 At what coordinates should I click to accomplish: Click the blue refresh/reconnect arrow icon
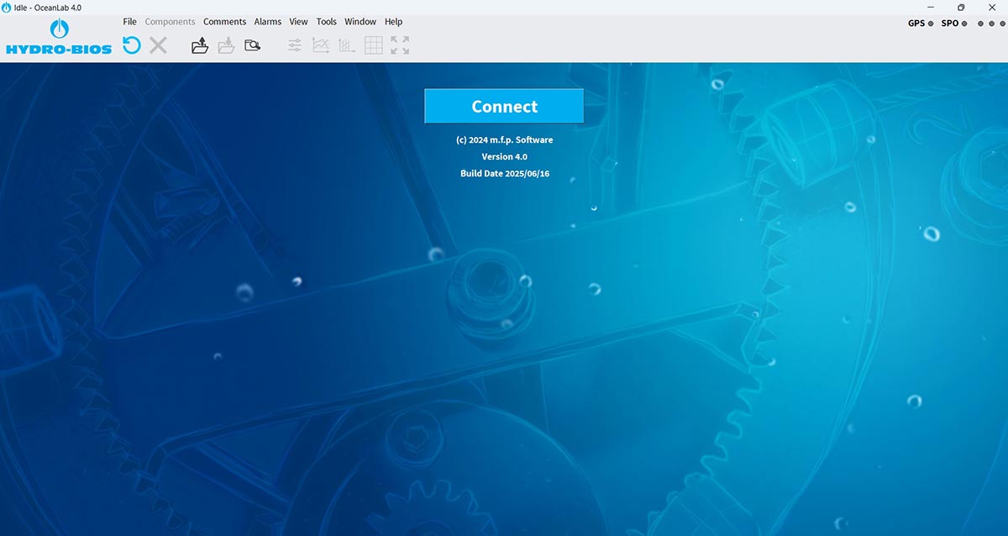[132, 45]
